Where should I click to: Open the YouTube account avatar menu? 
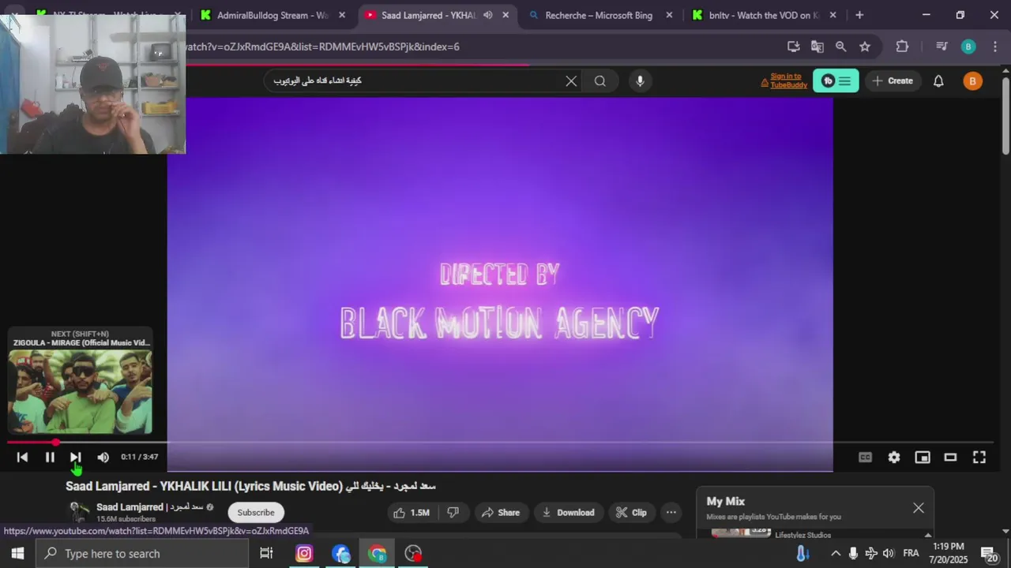[972, 80]
